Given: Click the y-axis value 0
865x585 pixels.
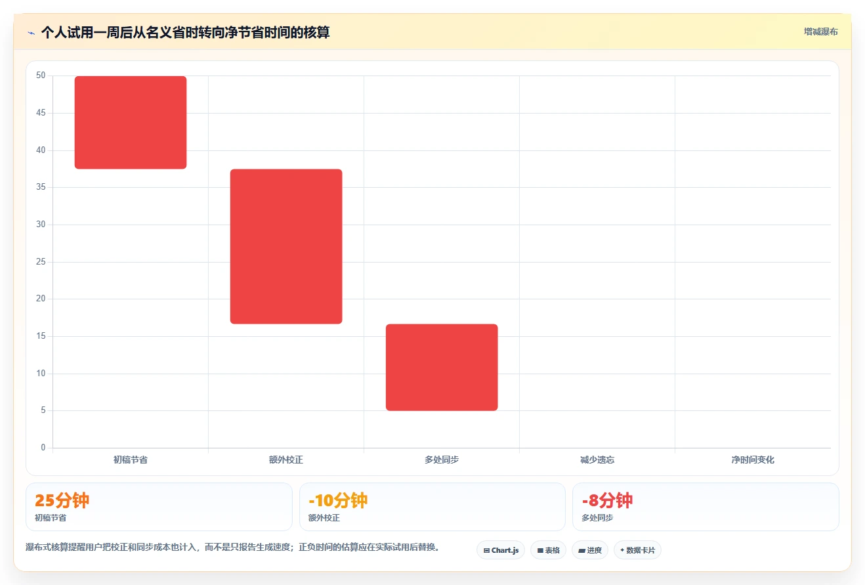Looking at the screenshot, I should click(x=43, y=448).
